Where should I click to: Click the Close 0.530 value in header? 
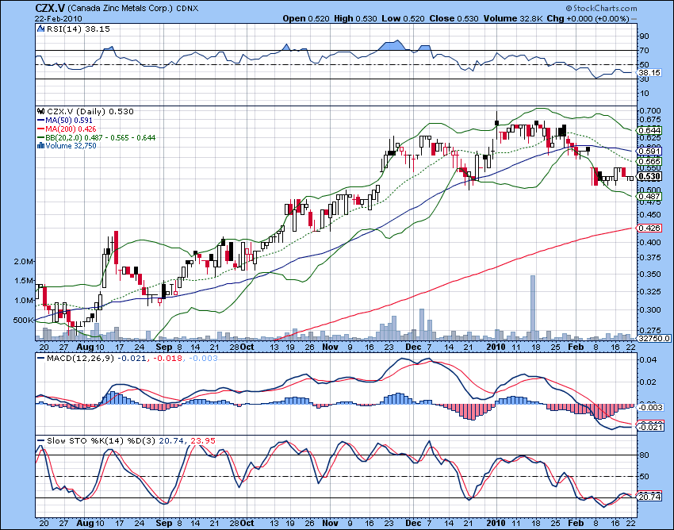pyautogui.click(x=454, y=18)
